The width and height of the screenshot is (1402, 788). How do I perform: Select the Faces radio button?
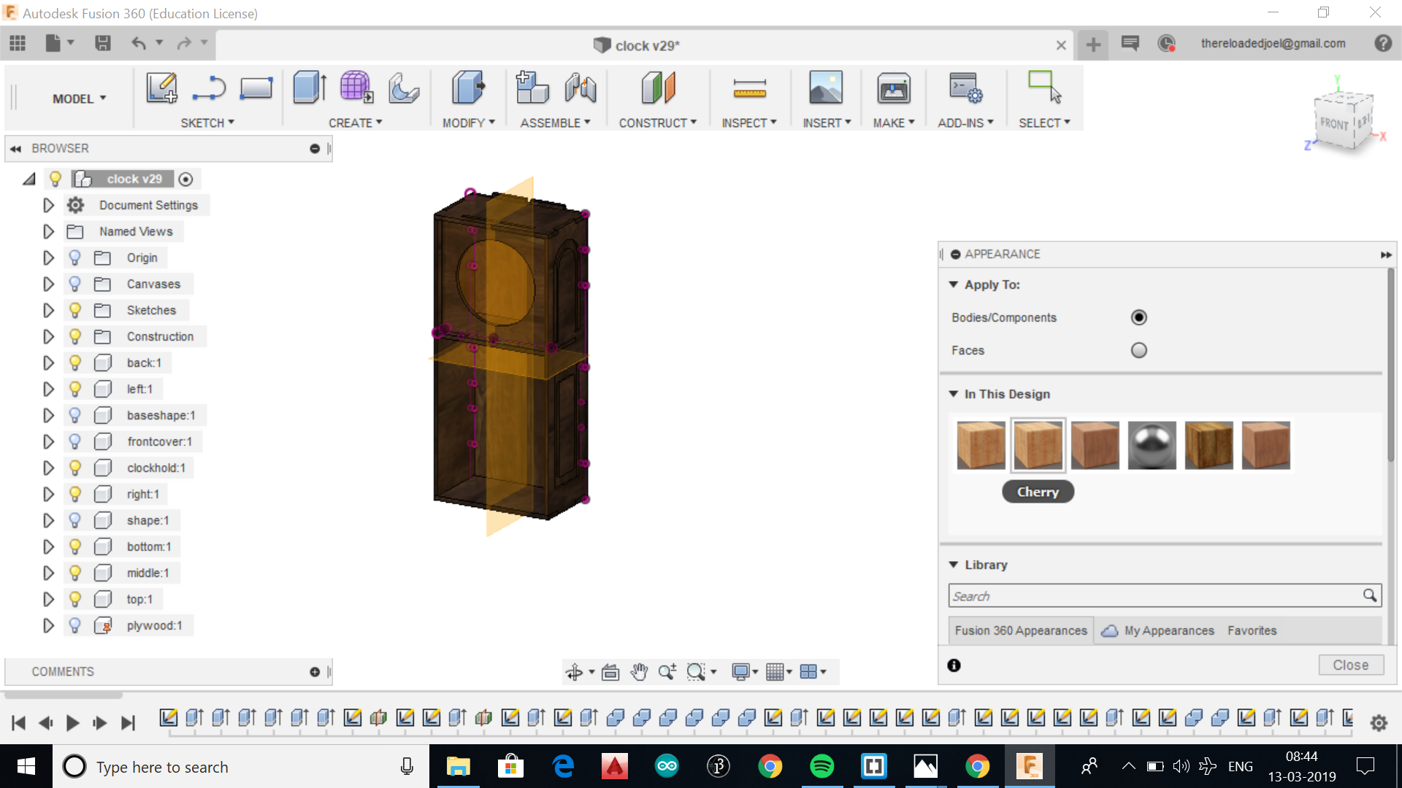[1138, 350]
